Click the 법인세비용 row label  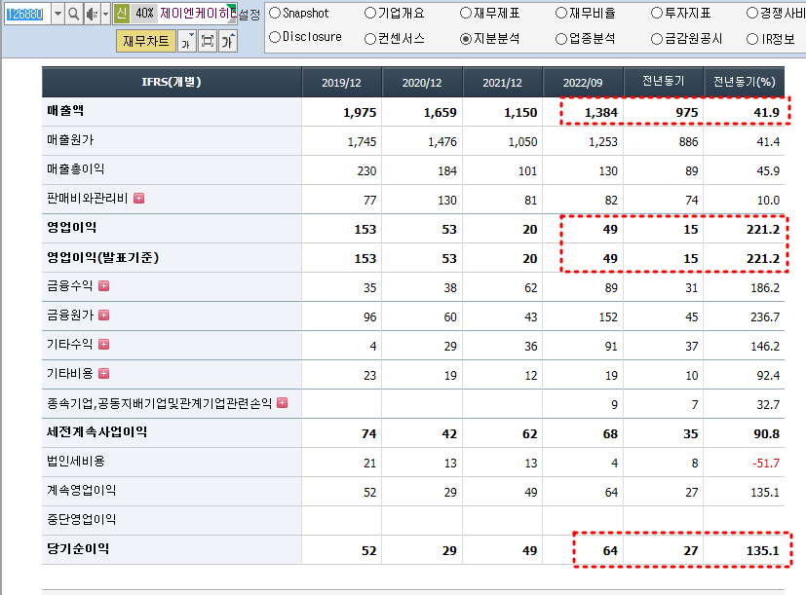tap(76, 461)
